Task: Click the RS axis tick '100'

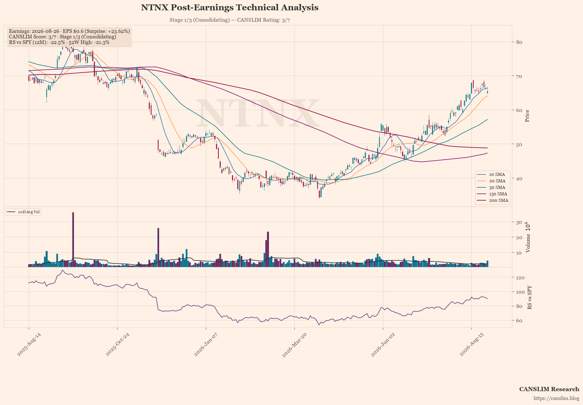Action: [x=520, y=292]
